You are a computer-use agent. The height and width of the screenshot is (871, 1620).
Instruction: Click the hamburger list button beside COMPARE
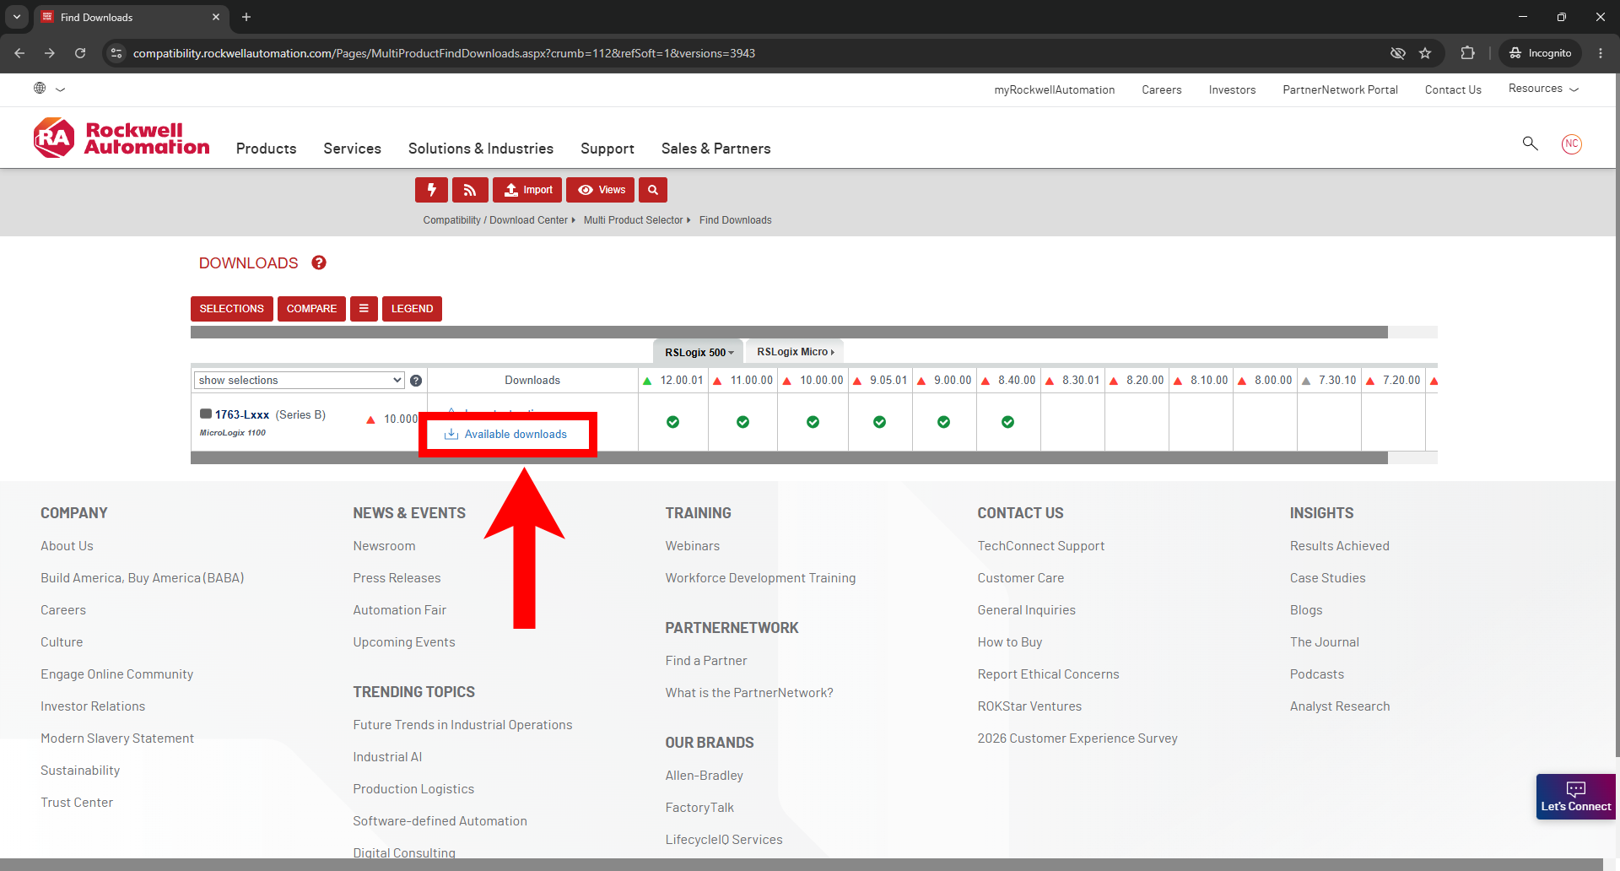tap(364, 309)
